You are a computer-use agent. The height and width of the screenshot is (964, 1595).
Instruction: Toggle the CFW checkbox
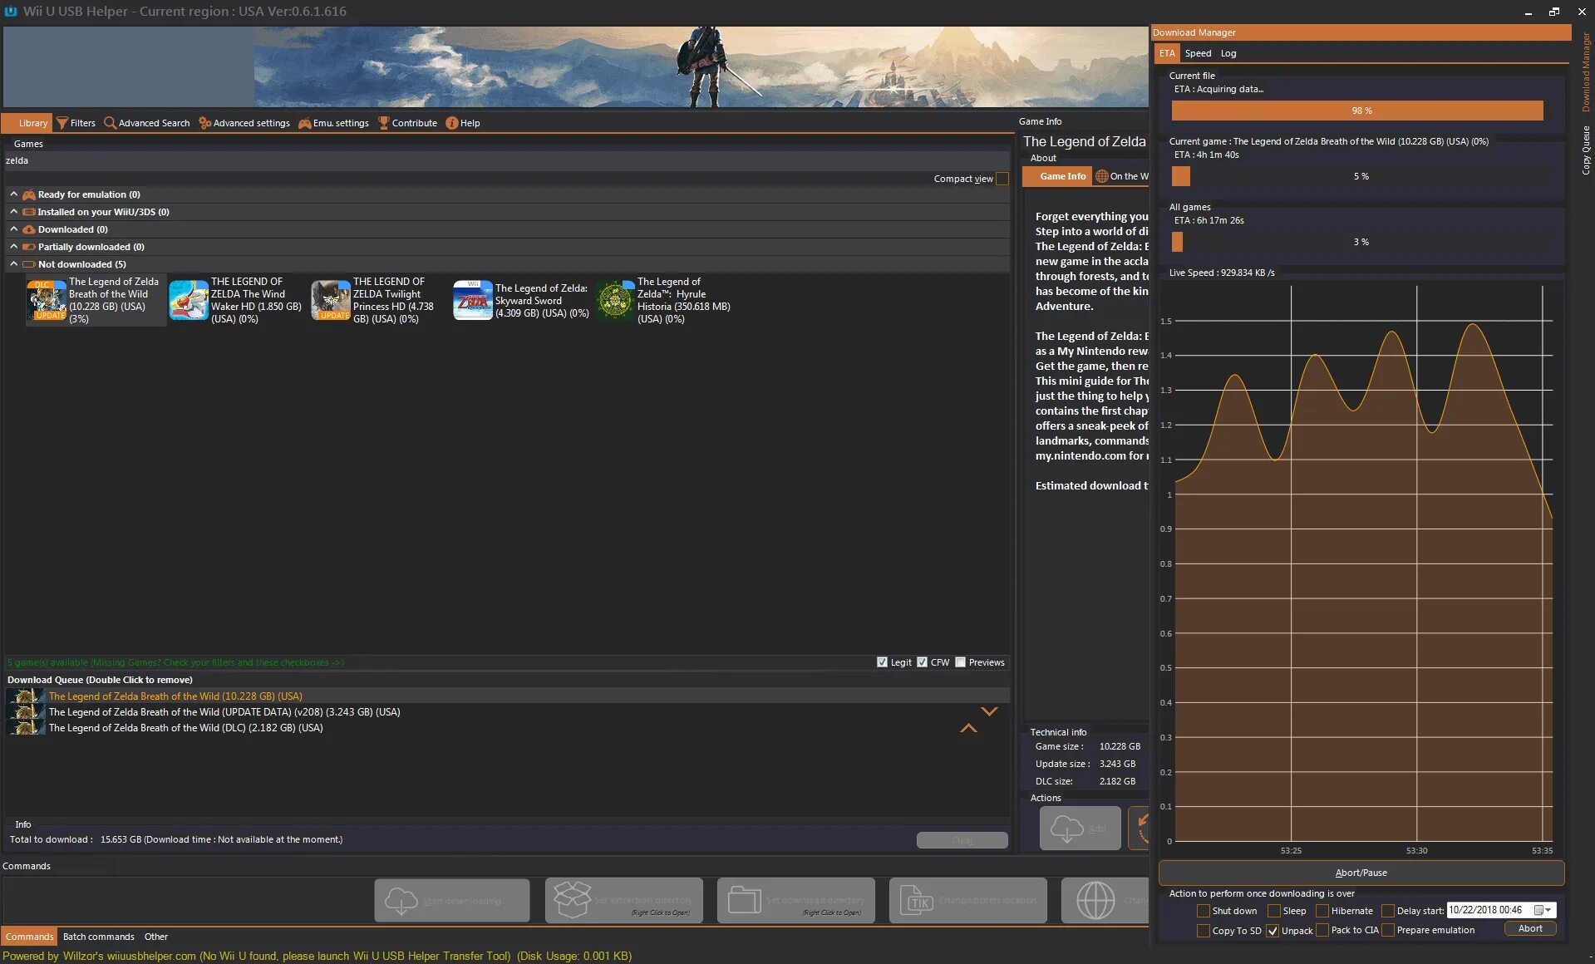click(922, 662)
